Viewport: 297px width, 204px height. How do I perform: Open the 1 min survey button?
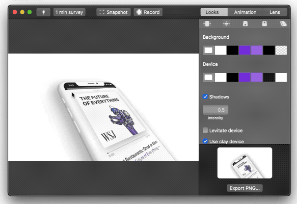pos(69,12)
